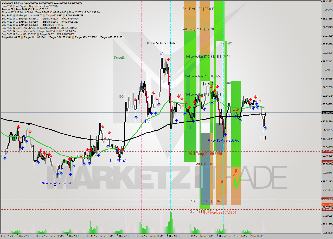Select 'Sell Target1 | 60.6959' label
The image size is (333, 239).
tap(205, 154)
